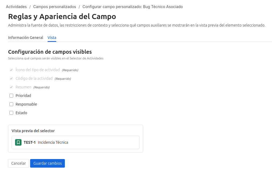Click the checkmark beside Código de la actividad
This screenshot has height=173, width=272.
point(11,78)
